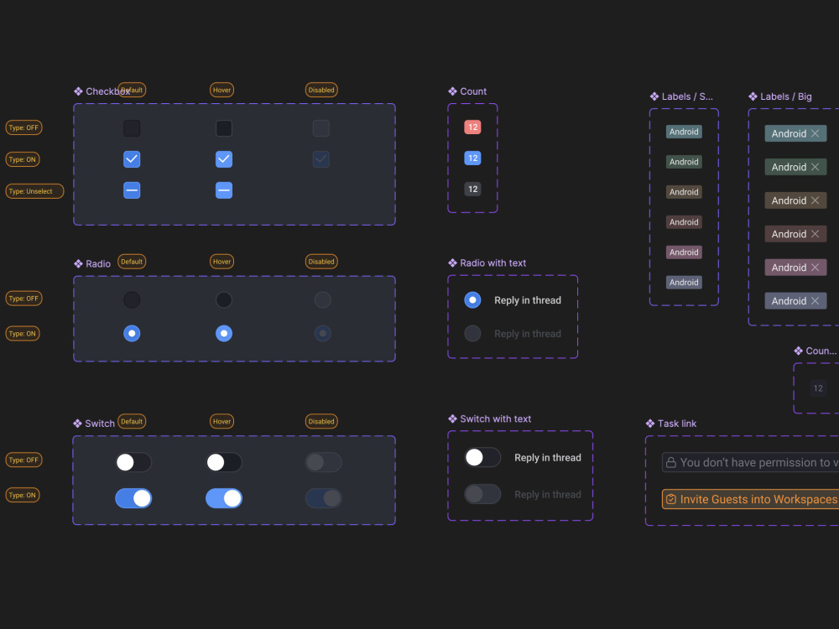Click the Hover Unselect indeterminate checkbox
This screenshot has height=629, width=839.
pyautogui.click(x=224, y=190)
